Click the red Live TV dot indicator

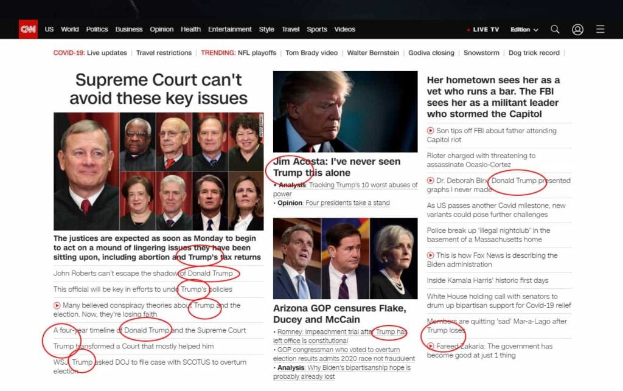468,30
